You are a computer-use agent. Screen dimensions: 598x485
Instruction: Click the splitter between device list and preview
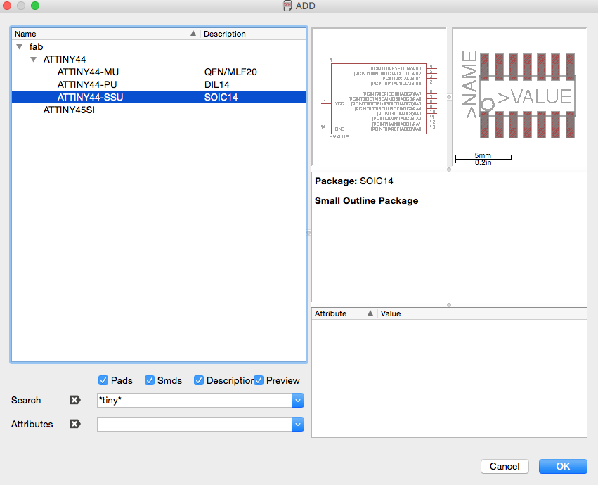308,233
